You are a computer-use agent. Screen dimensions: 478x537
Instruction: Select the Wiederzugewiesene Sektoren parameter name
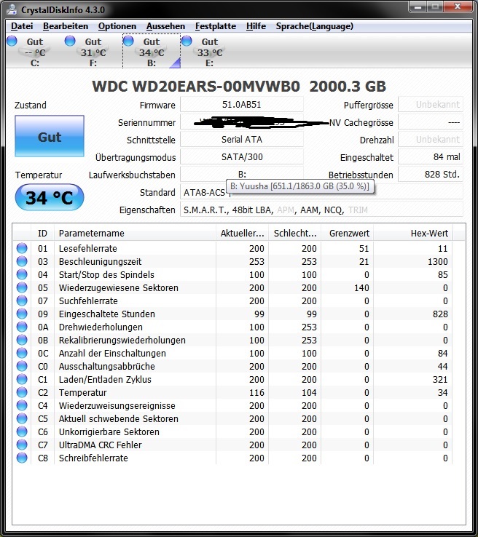pyautogui.click(x=118, y=287)
